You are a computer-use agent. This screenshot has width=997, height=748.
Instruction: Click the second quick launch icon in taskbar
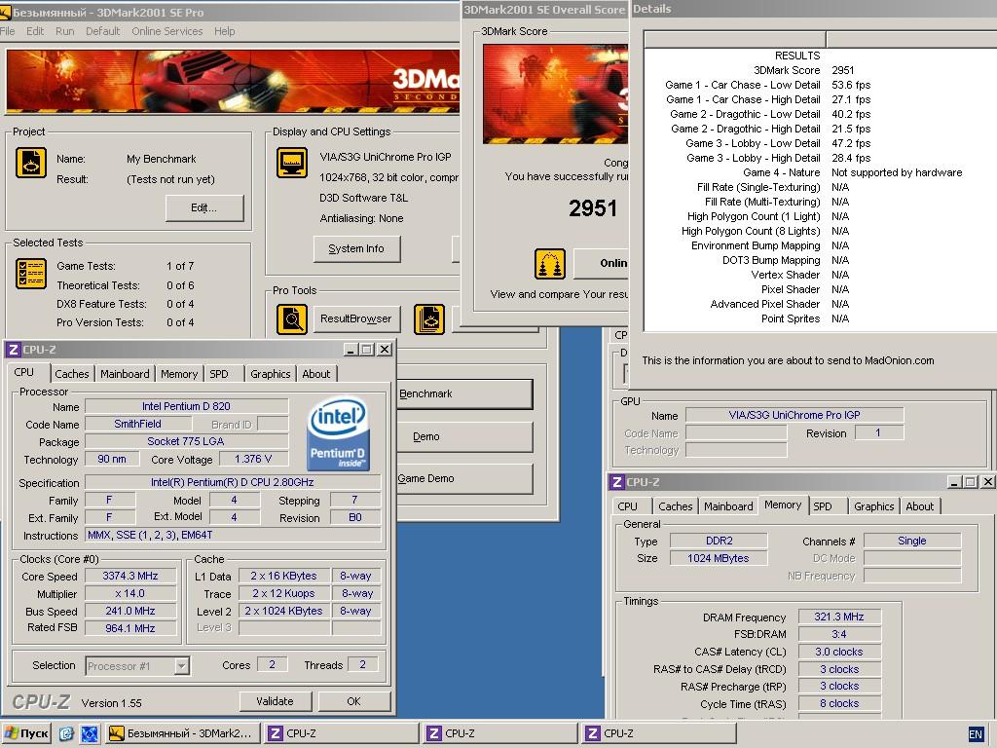(89, 733)
